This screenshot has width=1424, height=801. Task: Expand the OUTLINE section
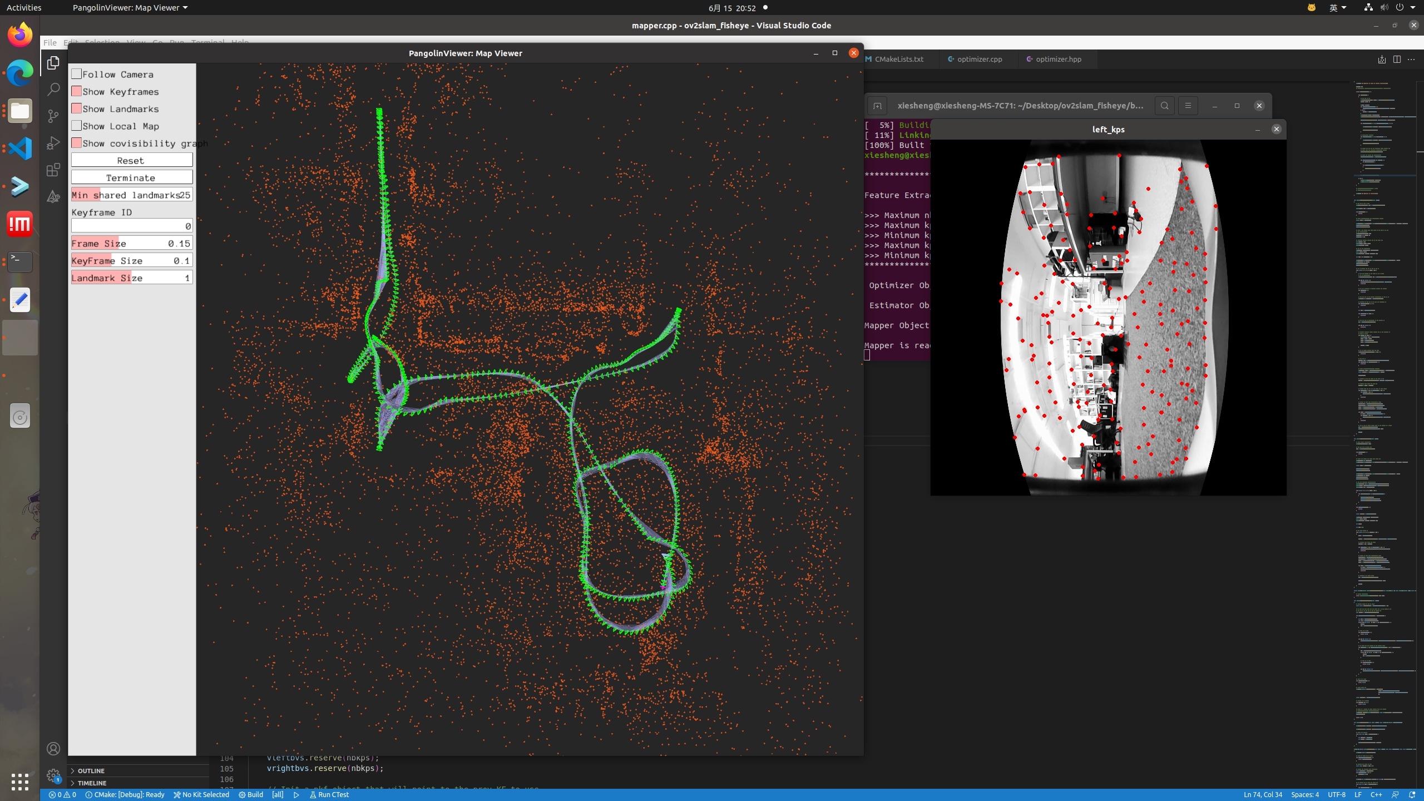[x=91, y=771]
